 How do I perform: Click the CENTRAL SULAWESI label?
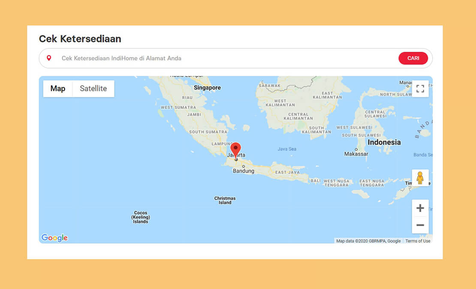click(x=376, y=114)
